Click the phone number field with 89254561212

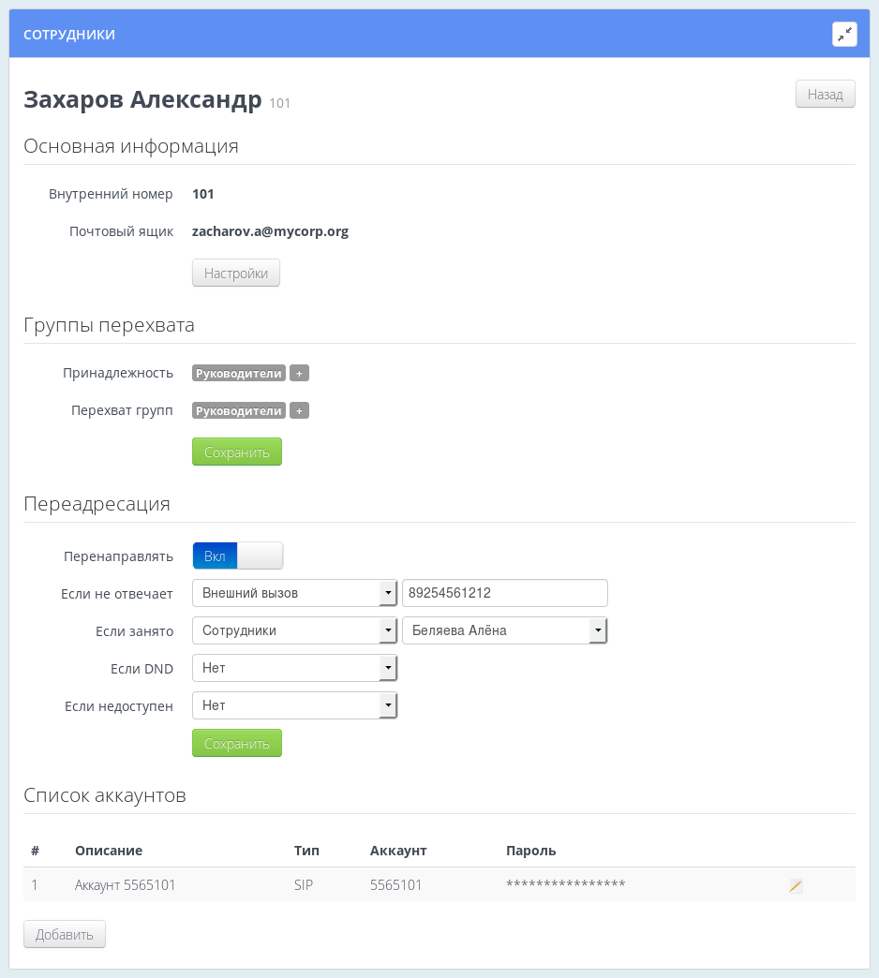tap(504, 593)
